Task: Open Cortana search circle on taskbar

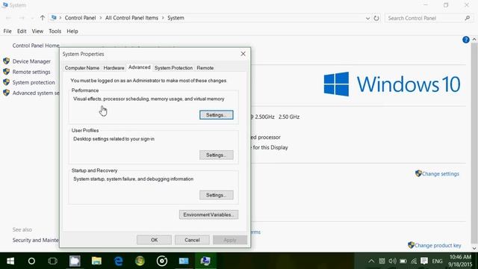Action: pos(31,261)
